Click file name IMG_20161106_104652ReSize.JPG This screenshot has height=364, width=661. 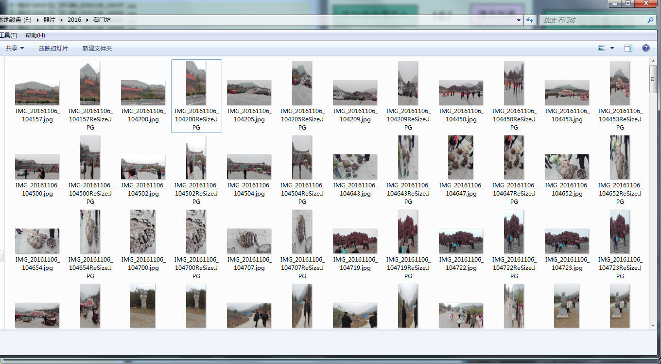(620, 193)
